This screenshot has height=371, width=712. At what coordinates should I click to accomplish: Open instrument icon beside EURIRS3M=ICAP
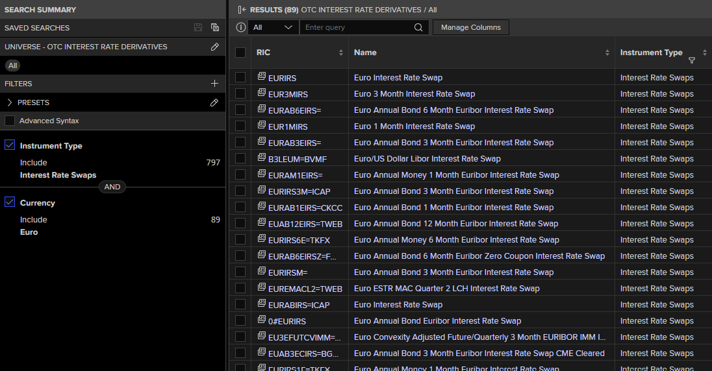coord(262,189)
